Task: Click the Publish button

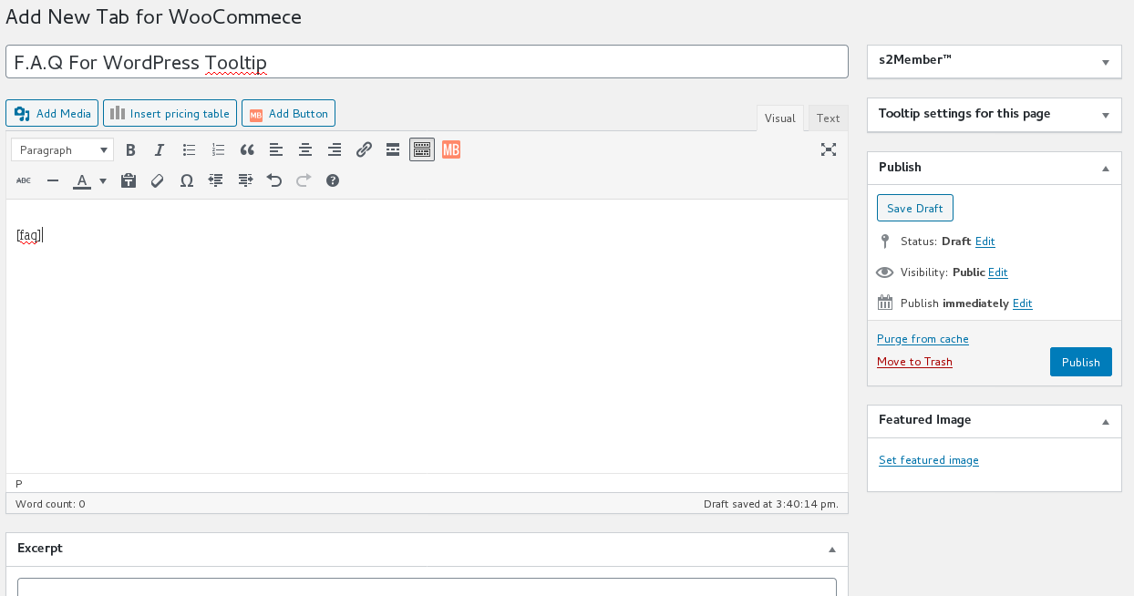Action: click(x=1080, y=362)
